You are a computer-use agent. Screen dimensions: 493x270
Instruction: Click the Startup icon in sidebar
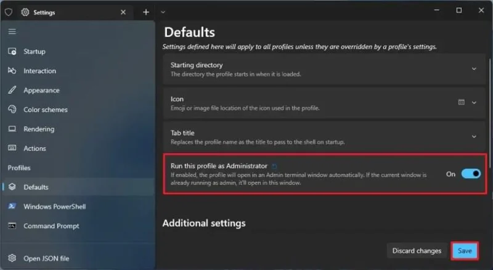pyautogui.click(x=12, y=51)
